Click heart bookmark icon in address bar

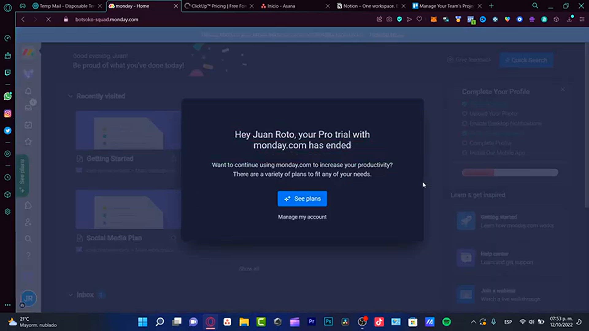click(419, 19)
